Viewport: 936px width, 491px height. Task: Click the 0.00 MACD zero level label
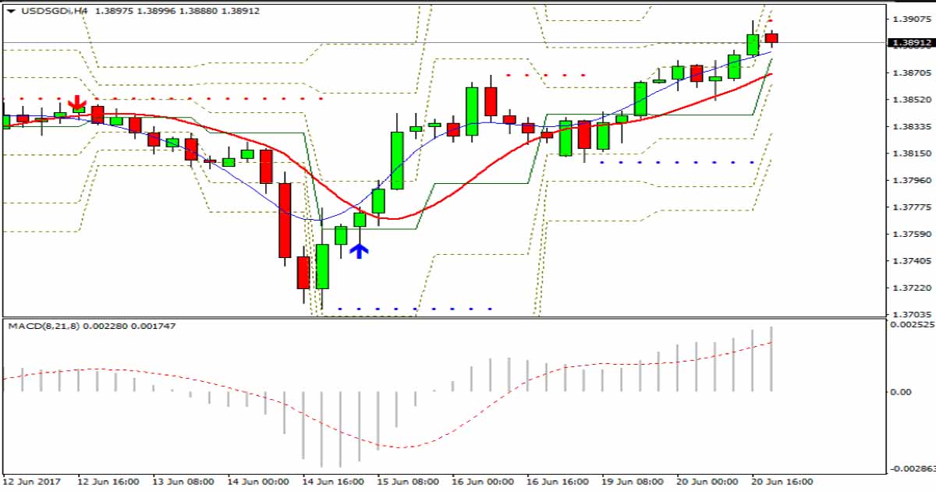(901, 391)
